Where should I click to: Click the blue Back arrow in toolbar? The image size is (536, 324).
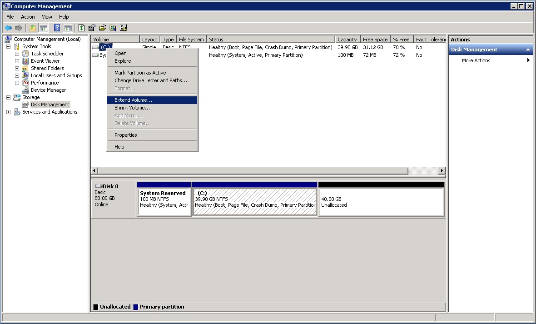[x=8, y=28]
